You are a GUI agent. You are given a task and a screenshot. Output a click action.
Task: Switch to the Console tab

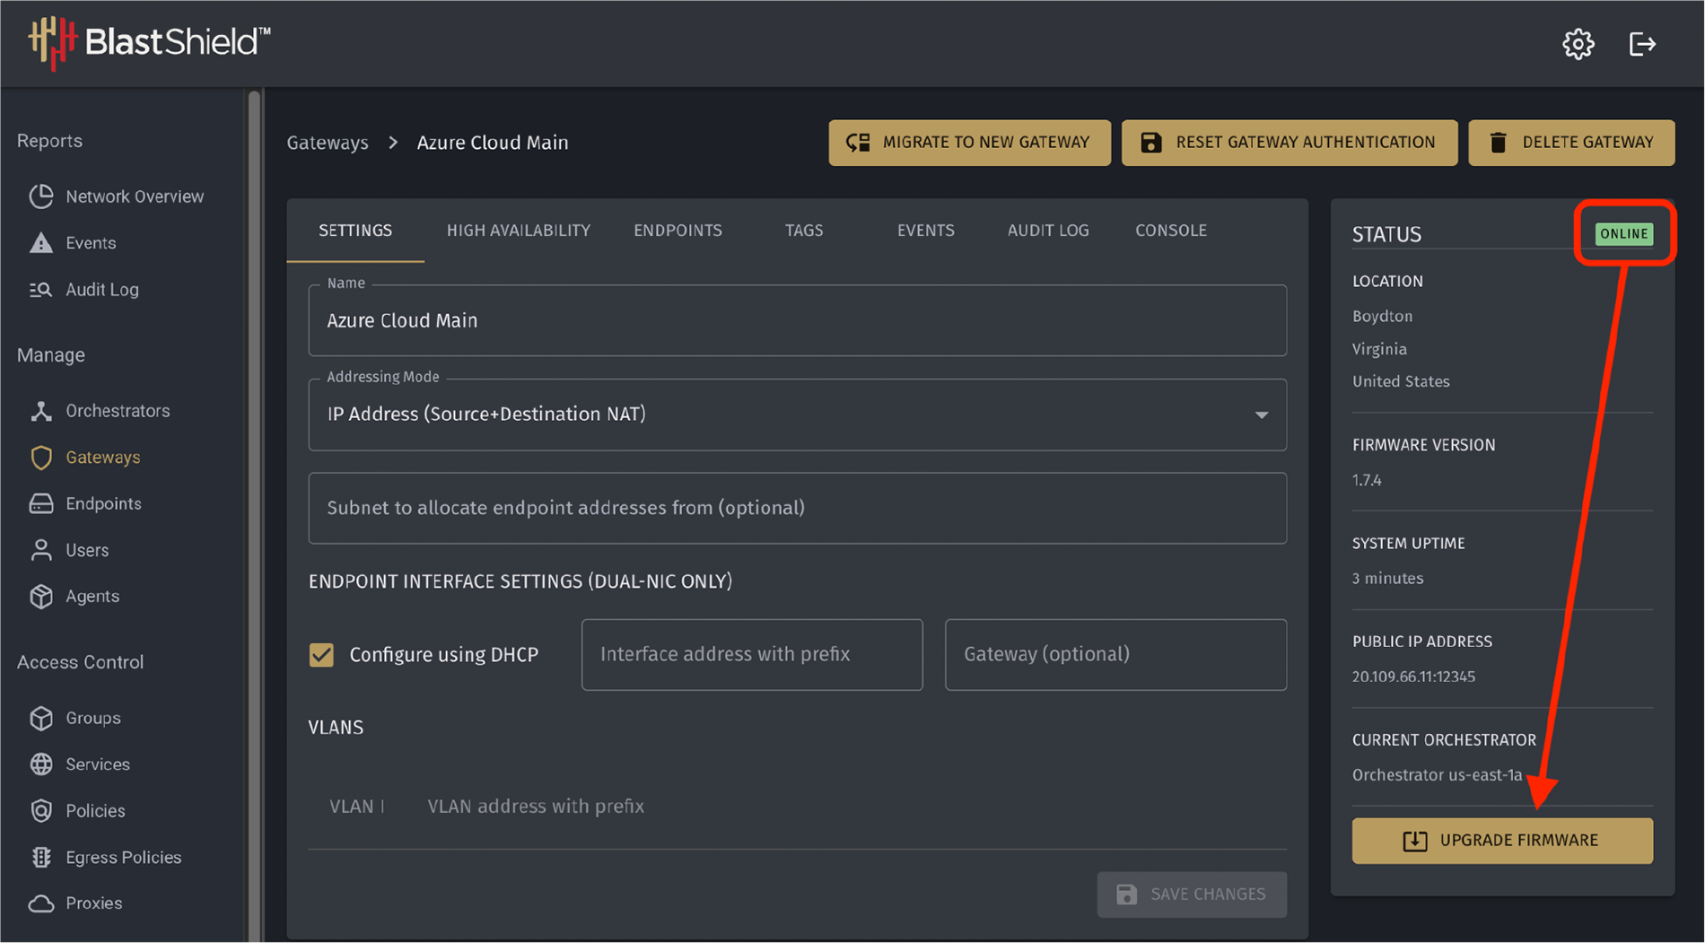coord(1171,231)
